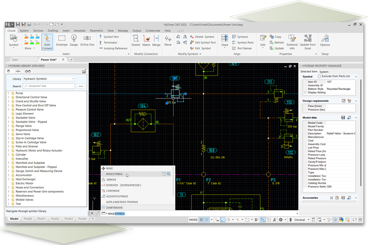Expand Display Setting property row
This screenshot has height=245, width=368.
click(305, 92)
